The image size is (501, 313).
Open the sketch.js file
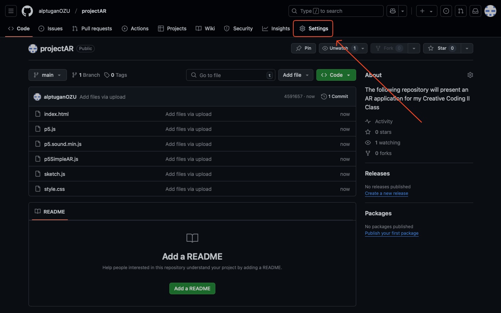point(54,174)
